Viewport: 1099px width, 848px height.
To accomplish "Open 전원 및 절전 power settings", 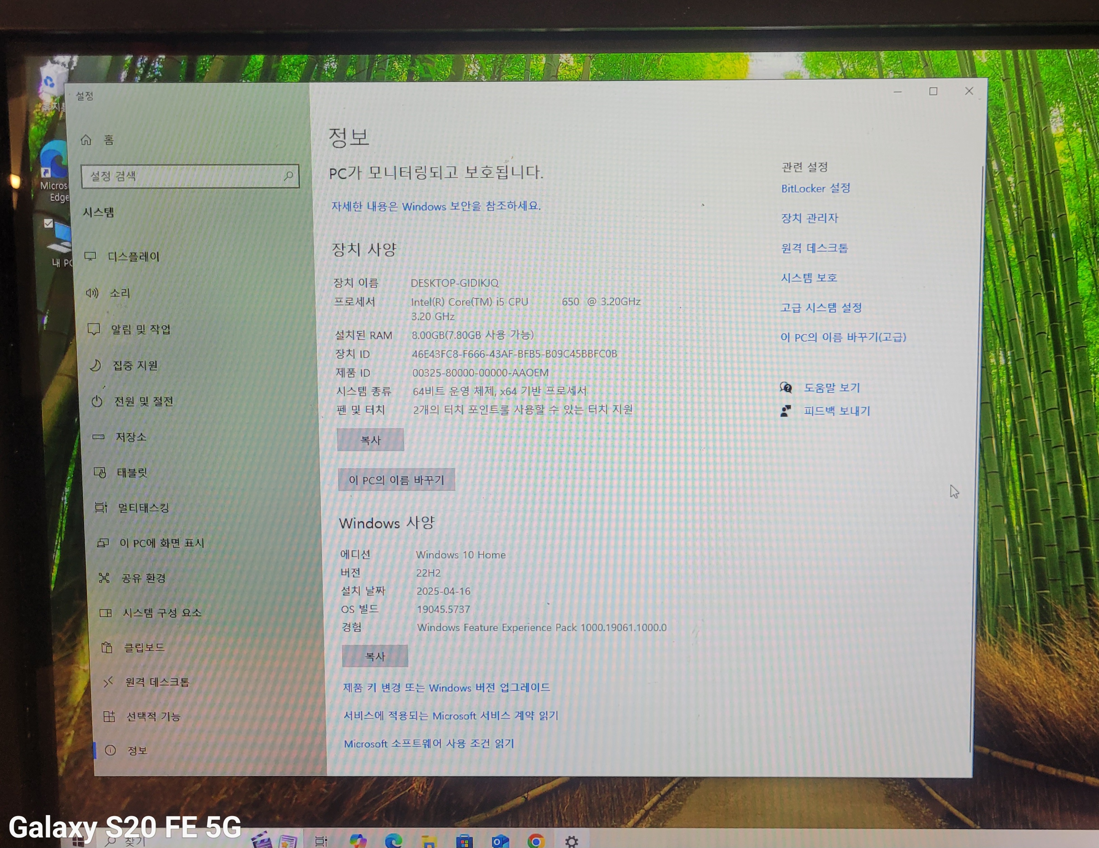I will (x=132, y=401).
